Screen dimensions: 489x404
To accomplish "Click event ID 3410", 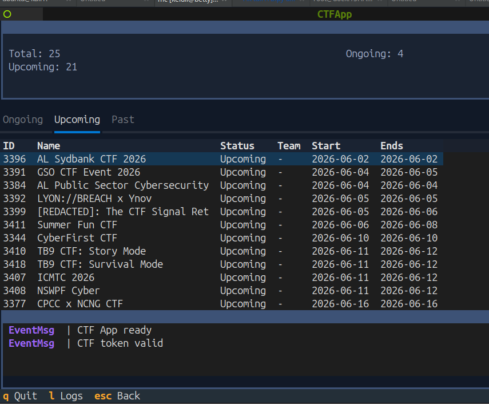I will coord(14,251).
